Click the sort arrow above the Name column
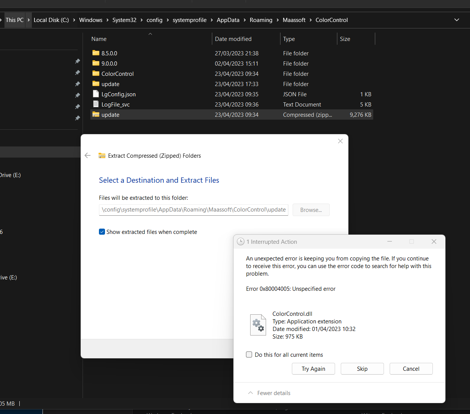 tap(150, 34)
